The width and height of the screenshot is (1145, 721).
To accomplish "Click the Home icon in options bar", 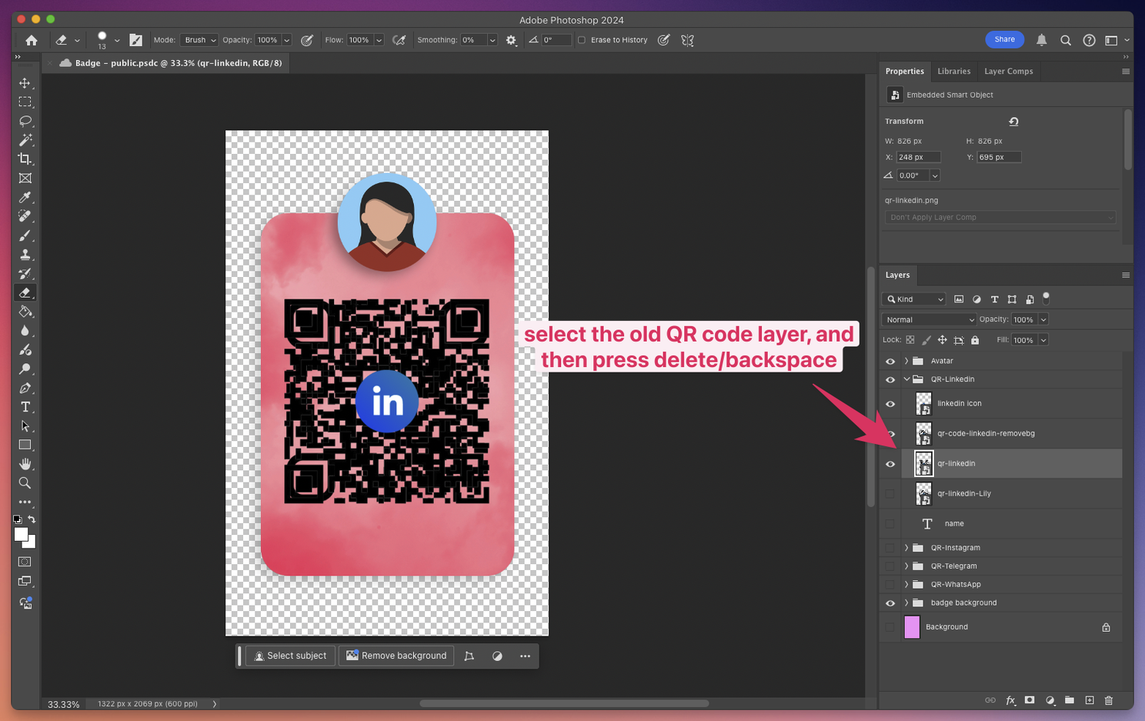I will click(x=32, y=40).
